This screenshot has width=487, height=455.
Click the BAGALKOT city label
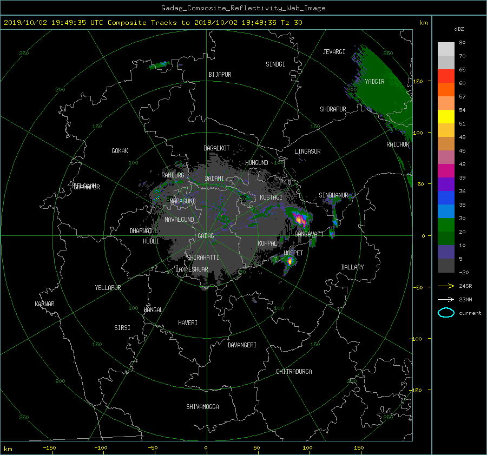216,148
